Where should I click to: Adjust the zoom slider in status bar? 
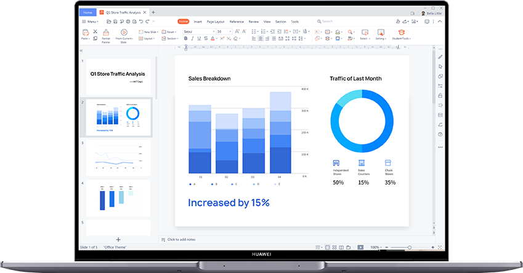coord(410,247)
